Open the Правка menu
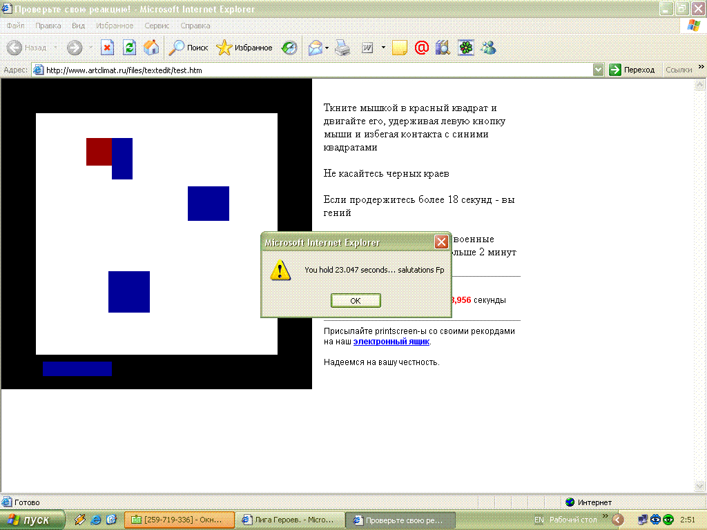The height and width of the screenshot is (530, 707). coord(48,26)
